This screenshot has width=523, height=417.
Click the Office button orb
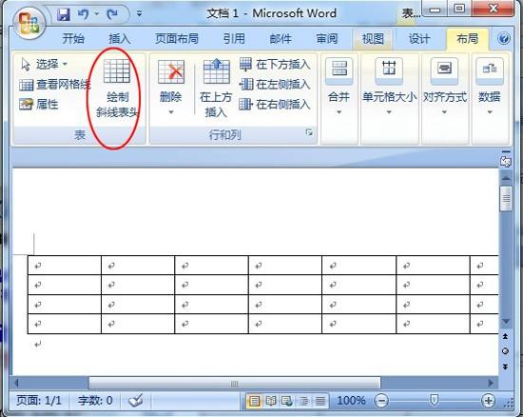[29, 23]
